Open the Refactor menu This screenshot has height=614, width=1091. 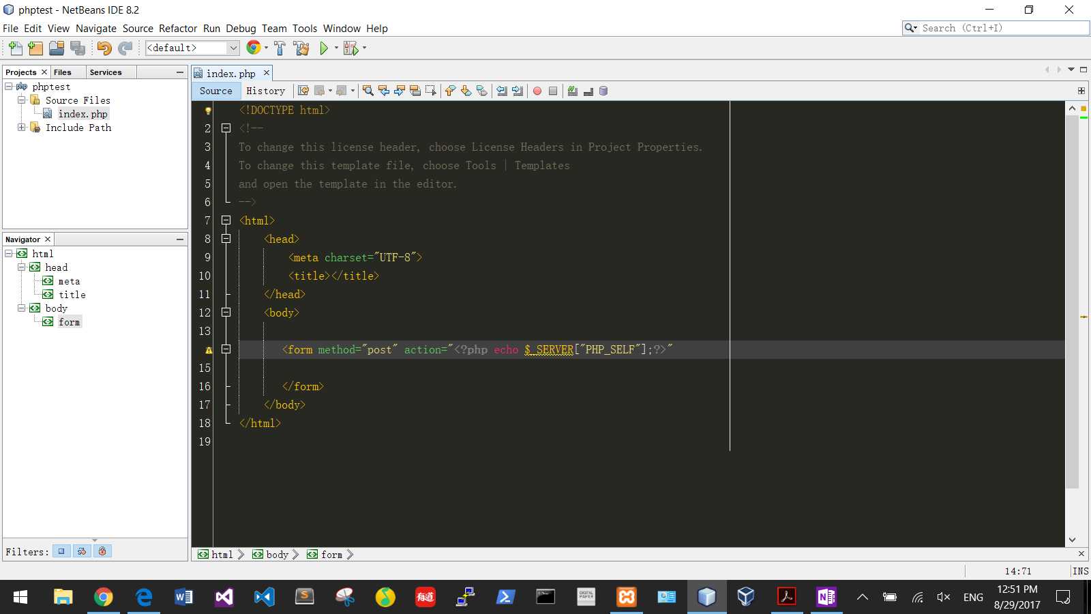(178, 29)
